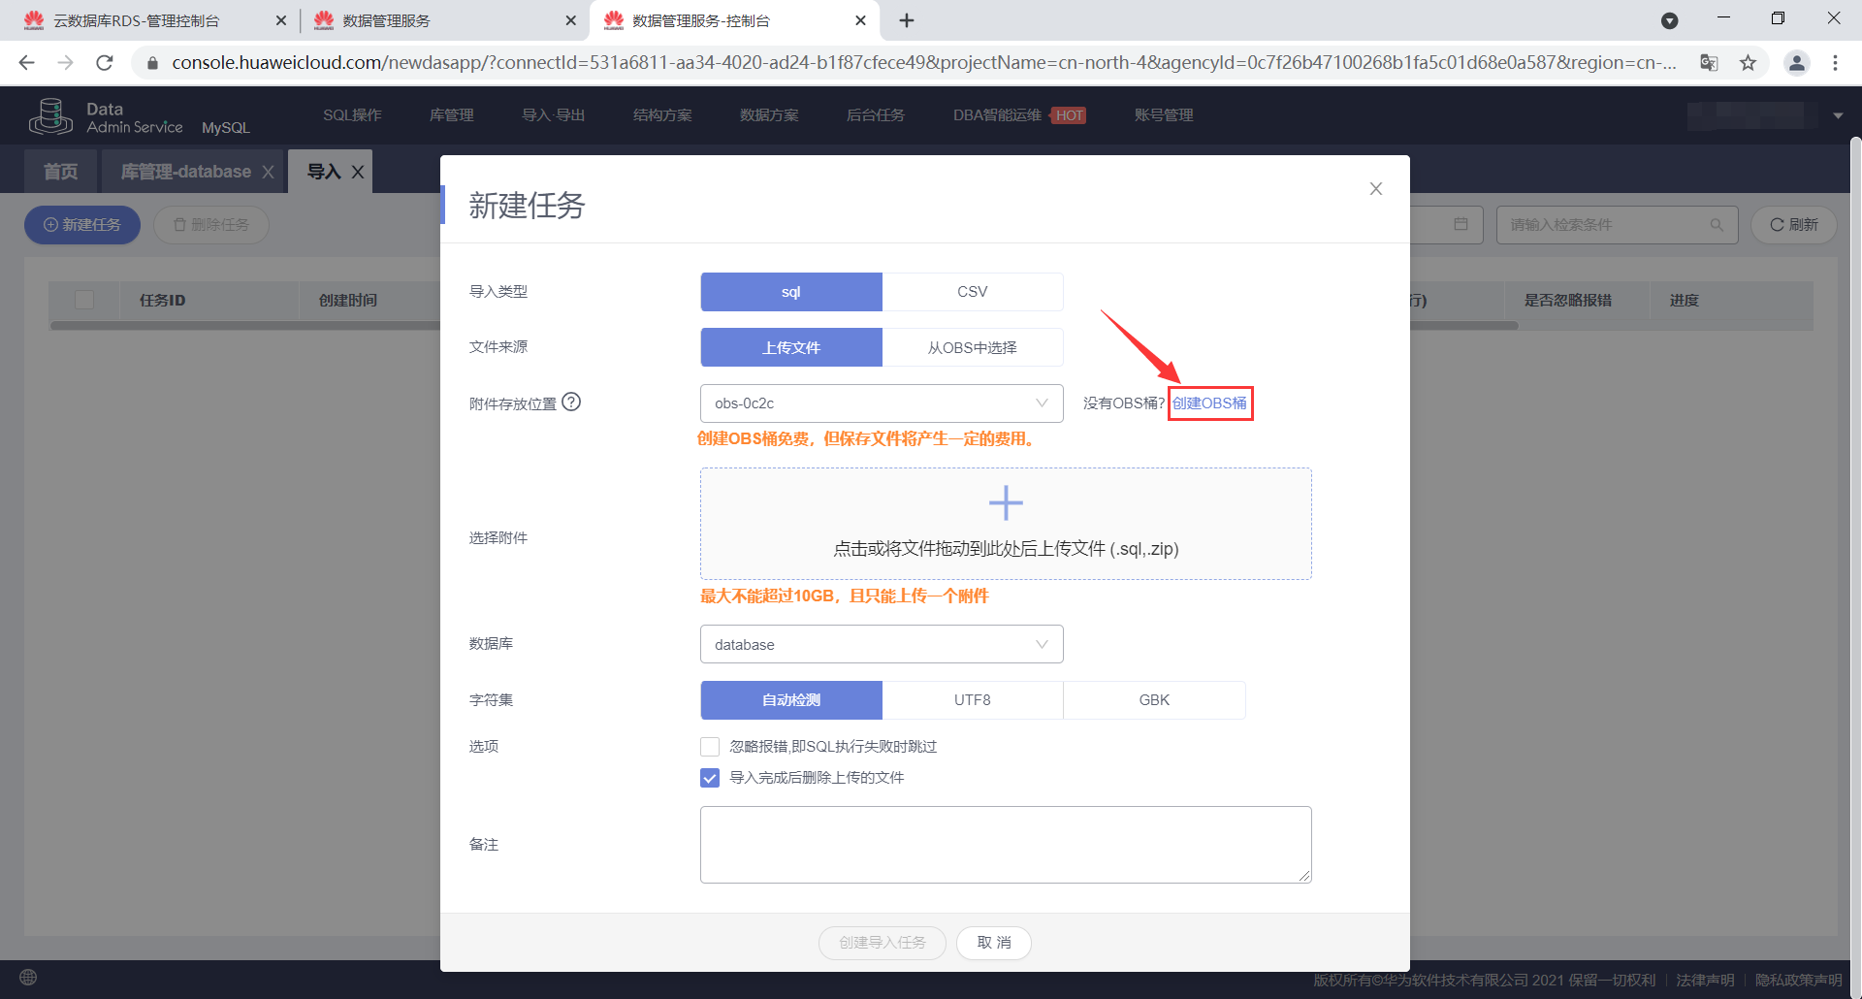The height and width of the screenshot is (999, 1862).
Task: Open 法律声明 footer link
Action: 1705,980
